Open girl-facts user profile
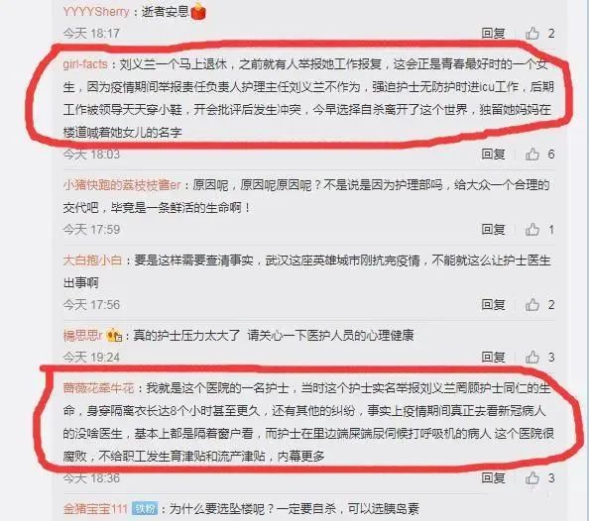 click(x=85, y=64)
